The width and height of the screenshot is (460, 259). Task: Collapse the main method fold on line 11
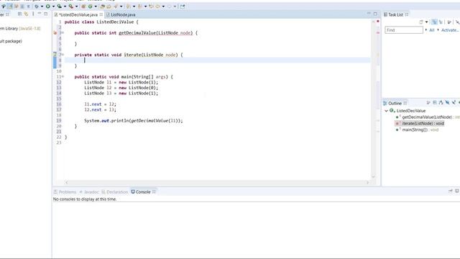coord(63,77)
